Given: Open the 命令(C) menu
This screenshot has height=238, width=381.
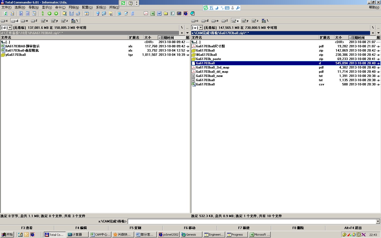Looking at the screenshot, I should pyautogui.click(x=60, y=7).
